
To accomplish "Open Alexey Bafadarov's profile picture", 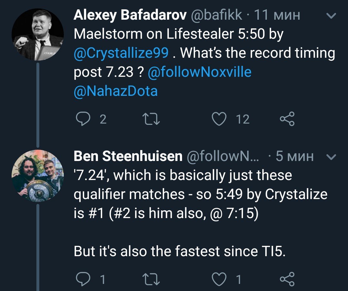I will (x=37, y=35).
